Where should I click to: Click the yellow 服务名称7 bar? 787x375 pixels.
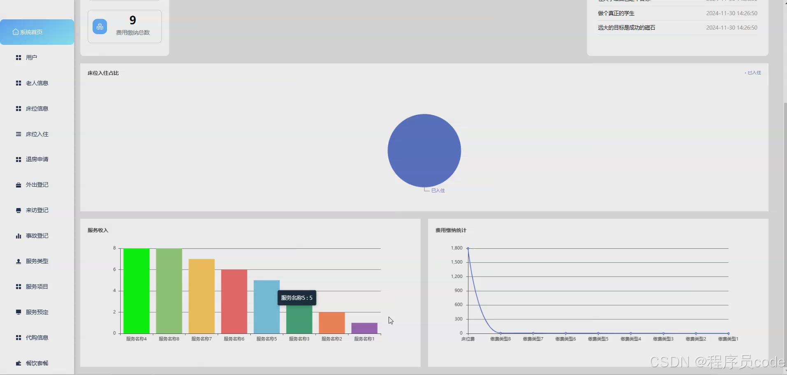pyautogui.click(x=201, y=296)
